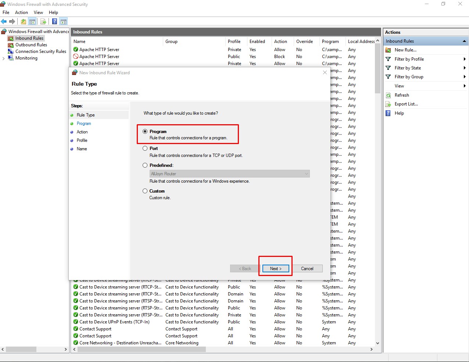Click the Filter by Group funnel icon
The width and height of the screenshot is (469, 362).
tap(388, 77)
